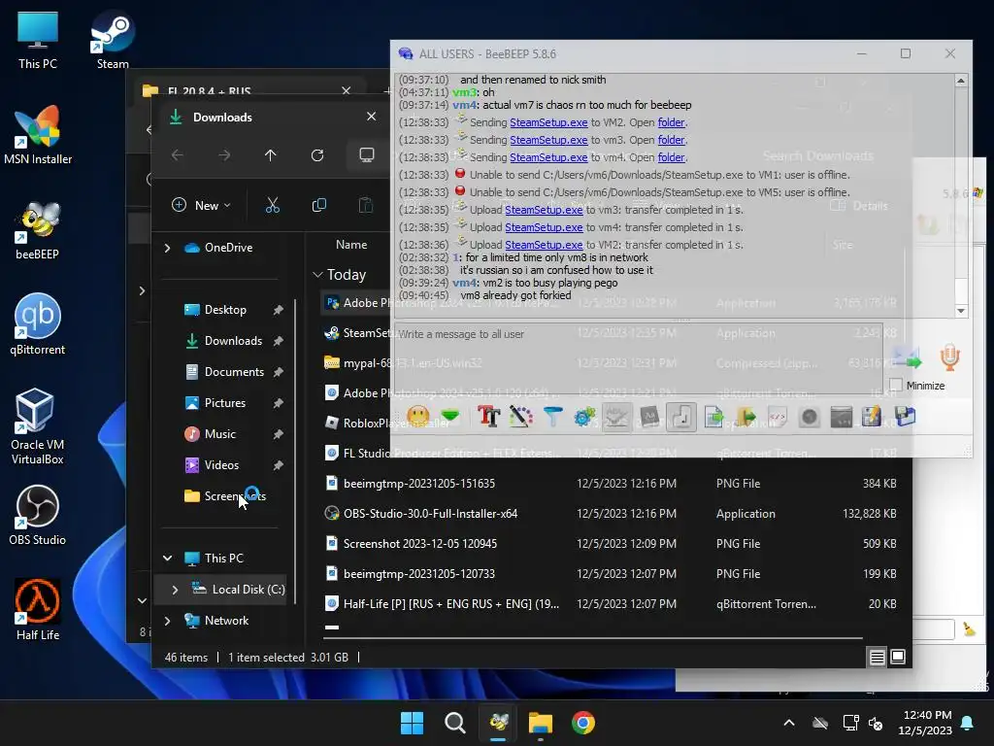Image resolution: width=994 pixels, height=746 pixels.
Task: Expand Network tree node
Action: [167, 621]
